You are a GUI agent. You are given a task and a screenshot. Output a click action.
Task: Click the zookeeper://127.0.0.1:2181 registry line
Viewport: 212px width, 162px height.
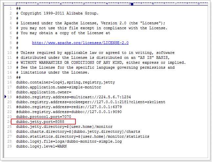91,102
